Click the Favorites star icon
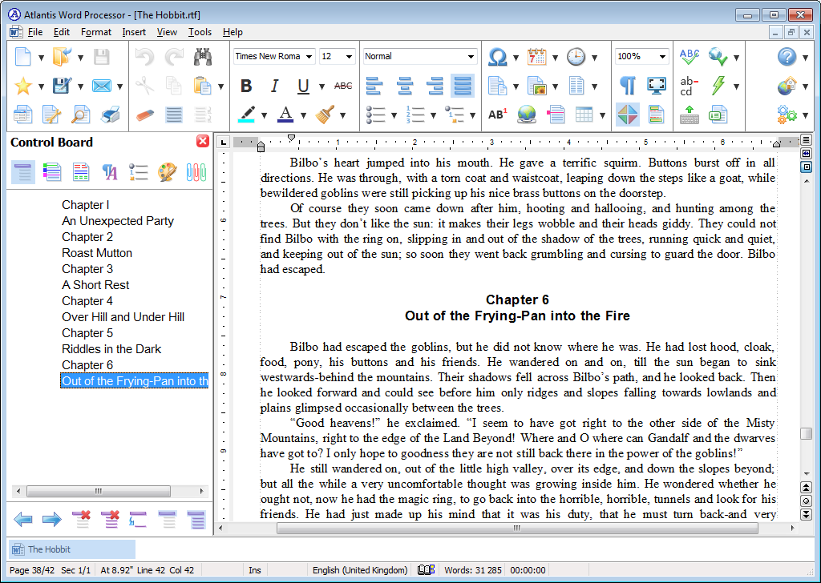 coord(22,86)
